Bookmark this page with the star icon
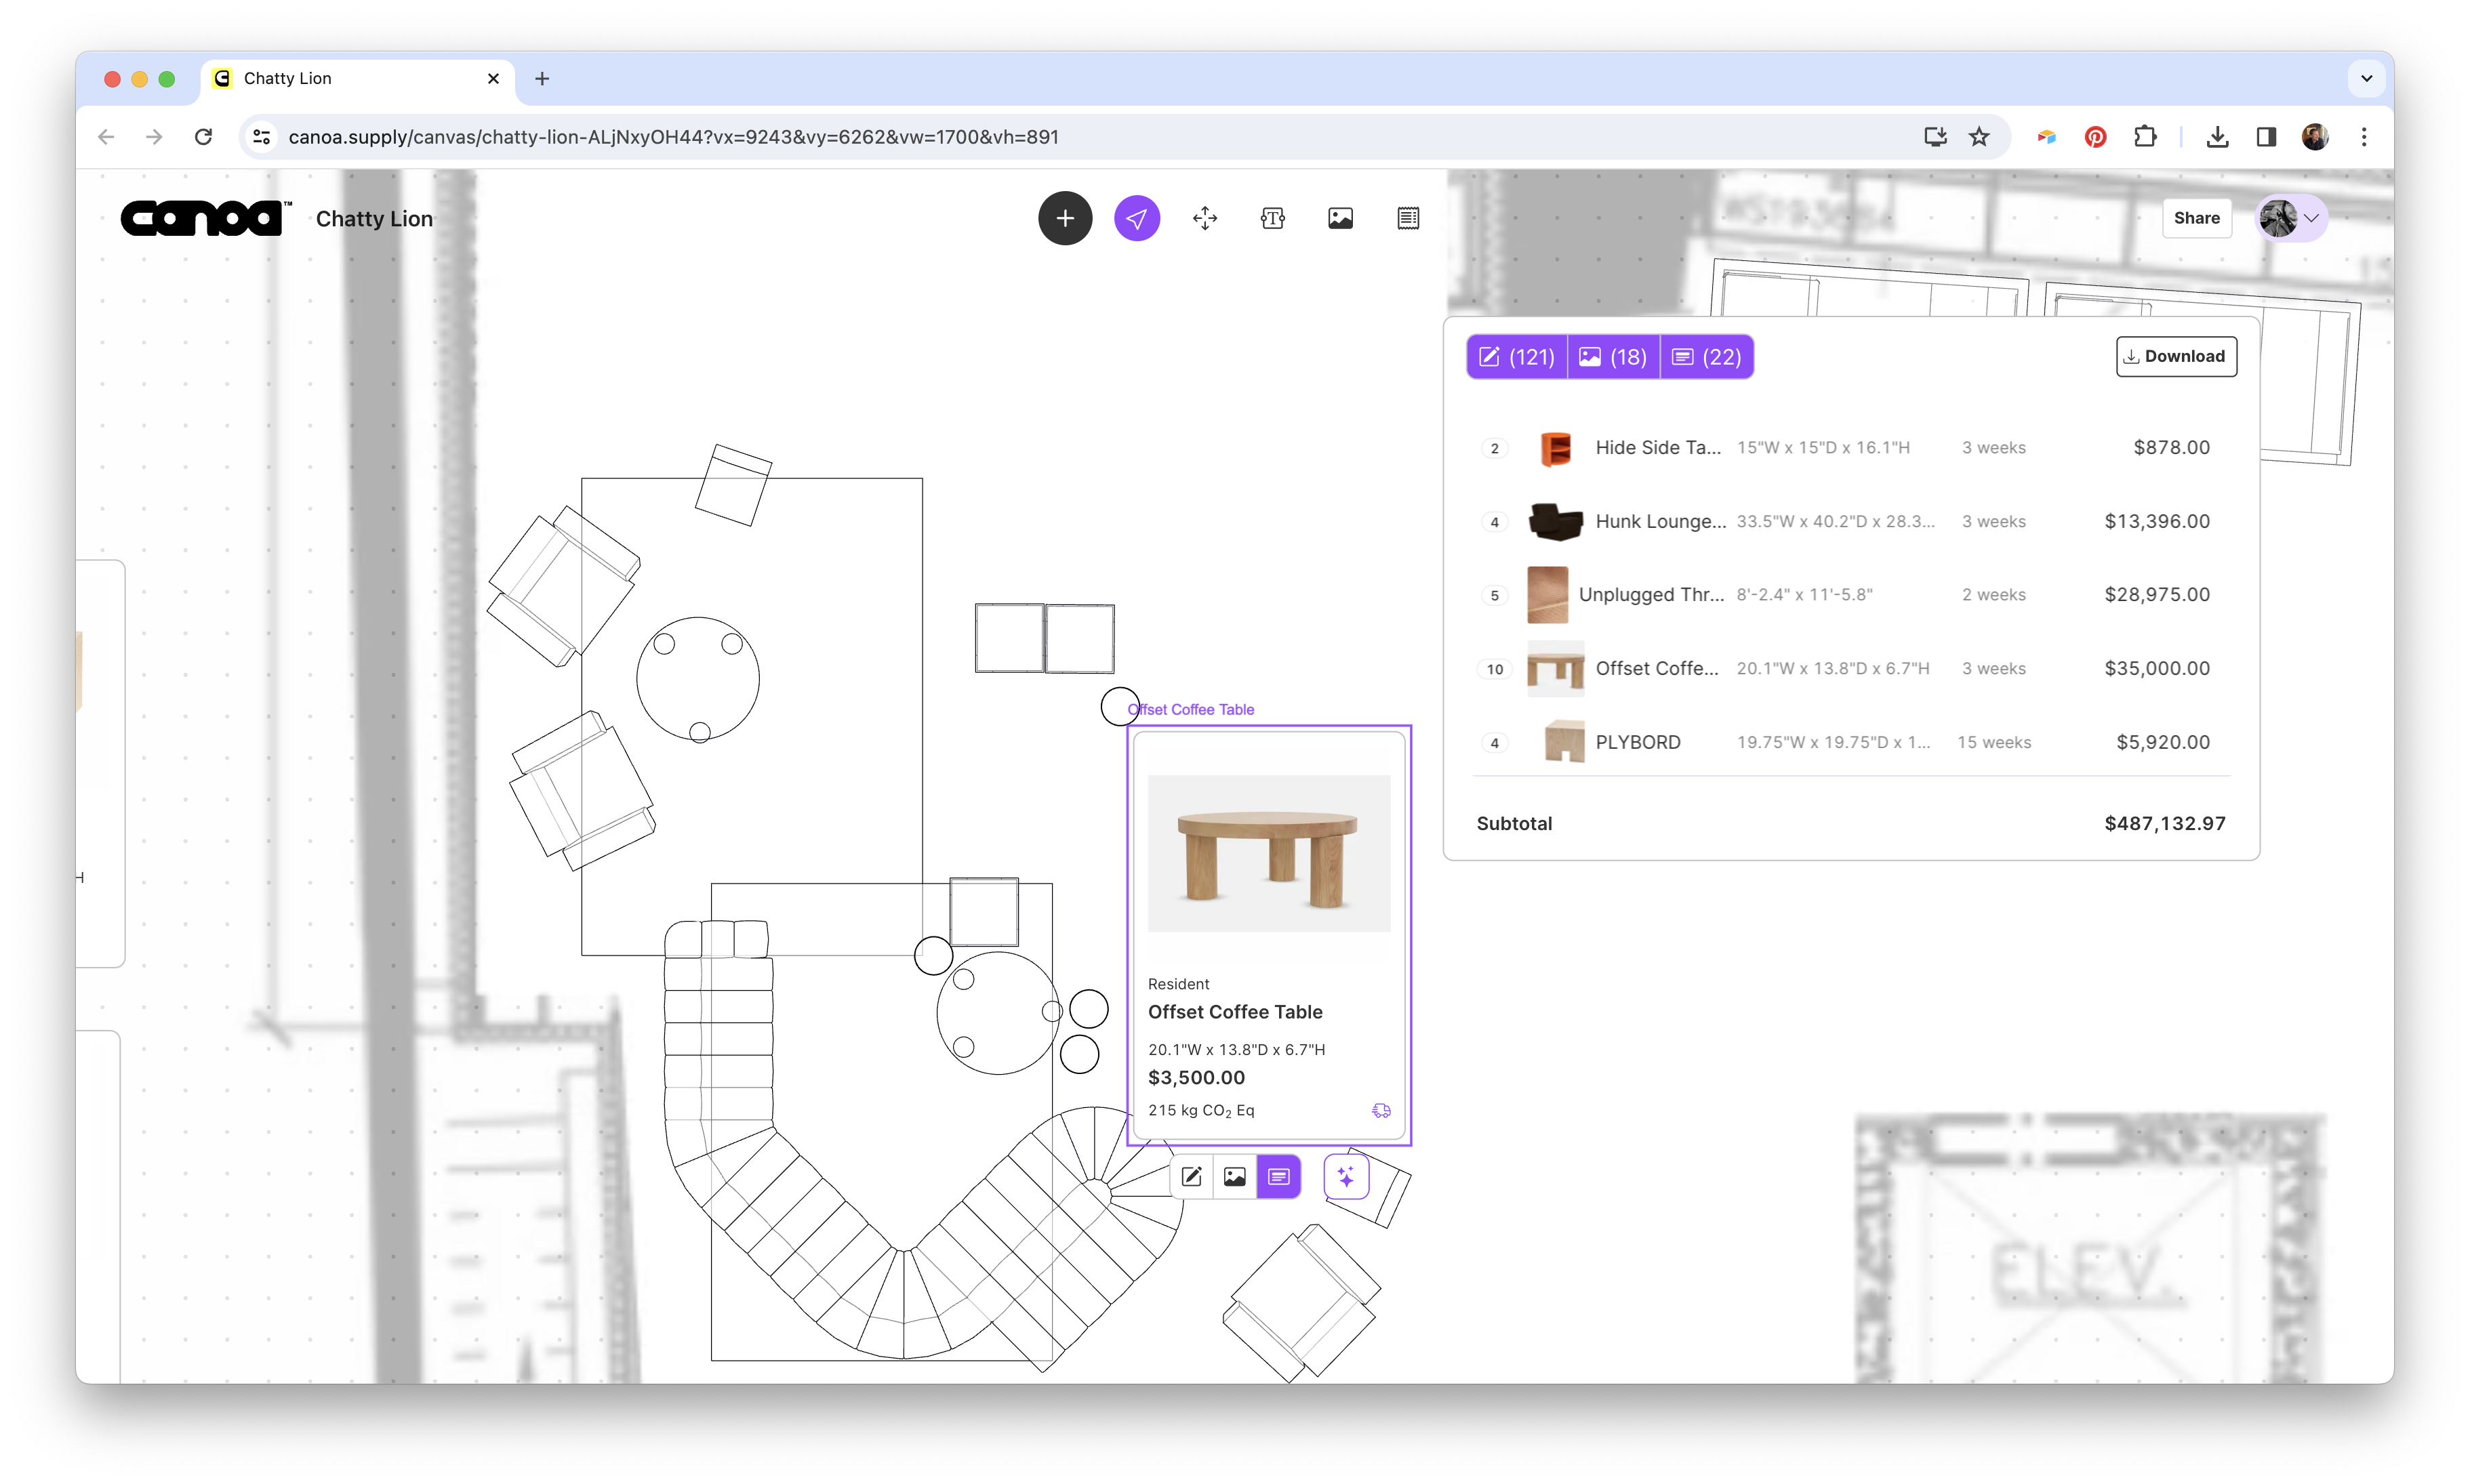The width and height of the screenshot is (2470, 1484). coord(1979,137)
